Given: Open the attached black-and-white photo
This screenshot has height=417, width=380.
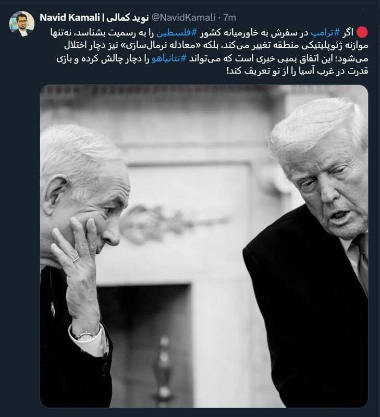Looking at the screenshot, I should (x=204, y=246).
